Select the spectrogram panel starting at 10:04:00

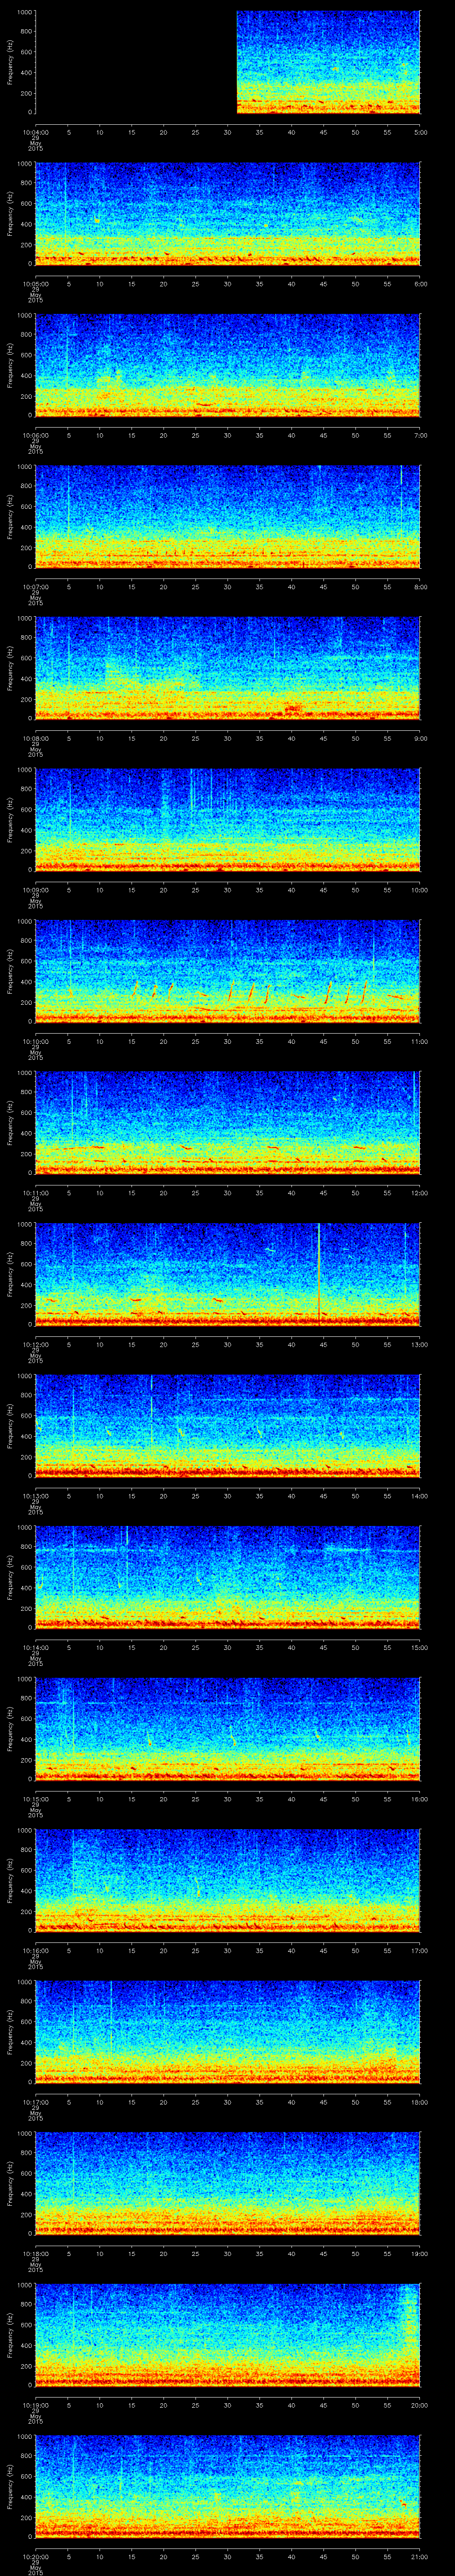pyautogui.click(x=228, y=62)
